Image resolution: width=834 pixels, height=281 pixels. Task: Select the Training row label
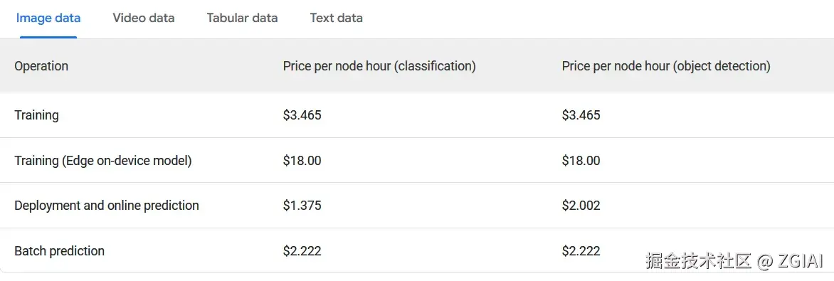37,115
